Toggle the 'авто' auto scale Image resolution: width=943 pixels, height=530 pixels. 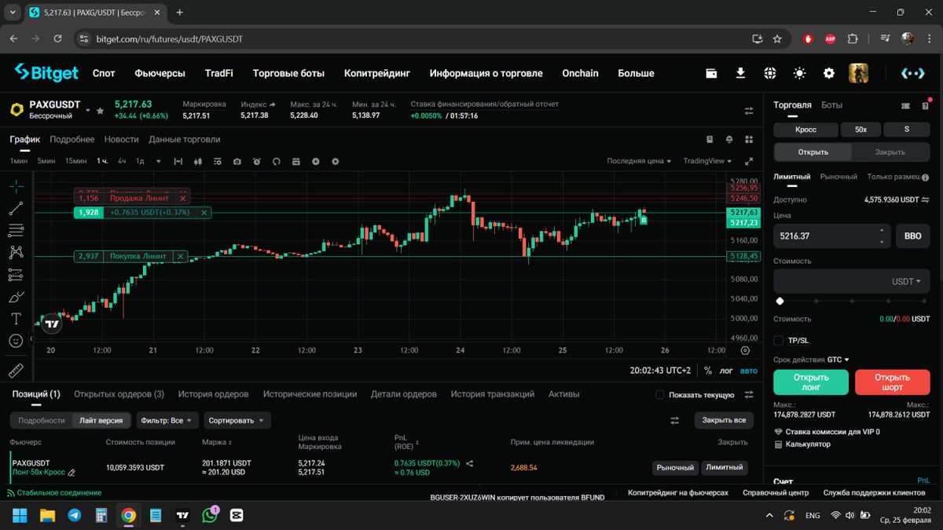(x=749, y=371)
